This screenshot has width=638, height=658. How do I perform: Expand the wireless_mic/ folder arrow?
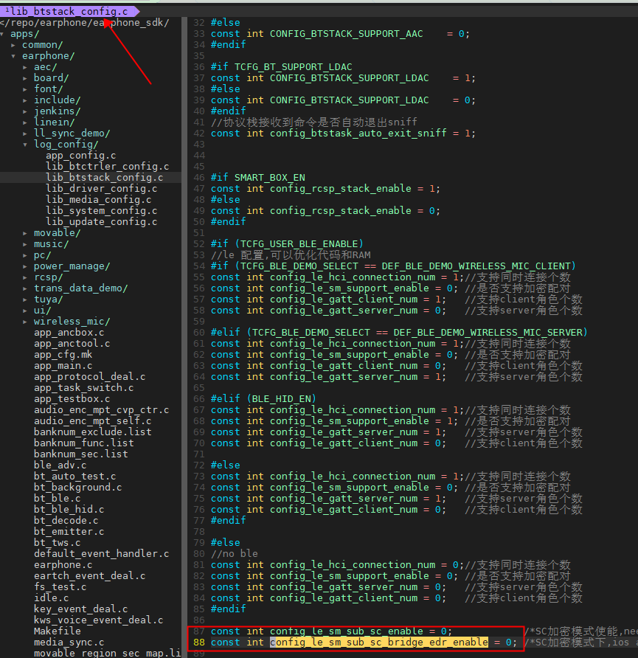point(25,322)
